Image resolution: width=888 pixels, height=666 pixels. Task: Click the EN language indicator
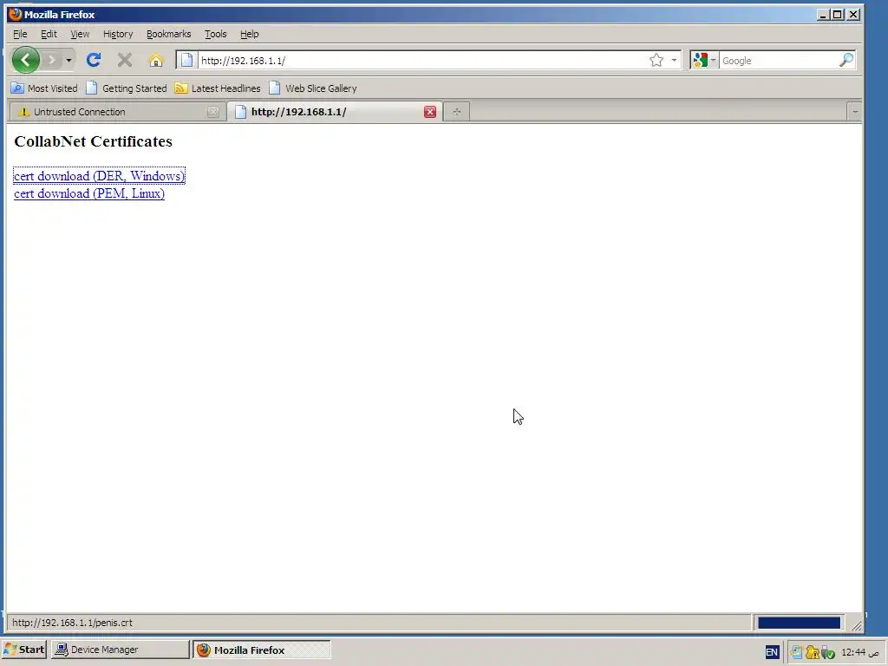[771, 652]
